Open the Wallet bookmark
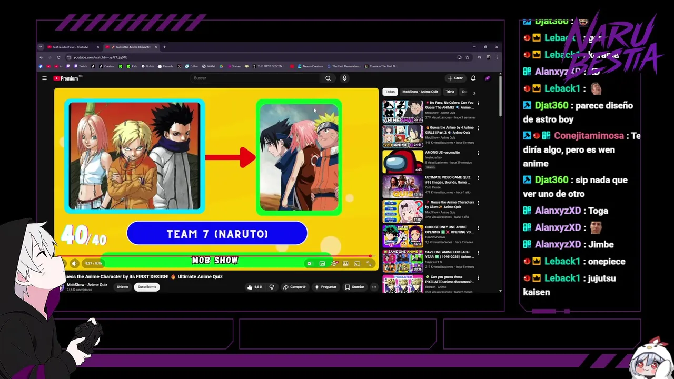674x379 pixels. 209,66
